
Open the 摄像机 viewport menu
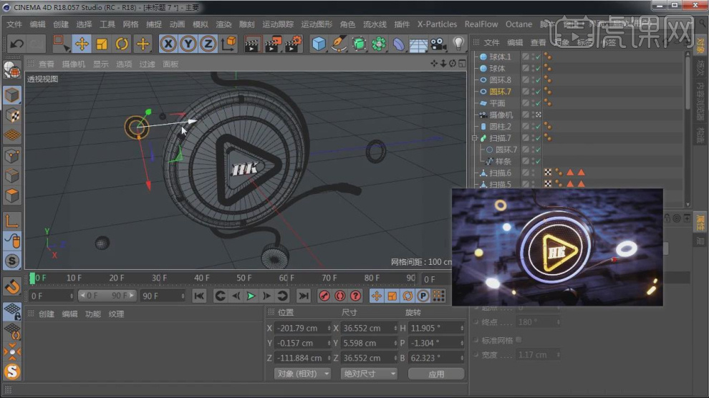click(x=73, y=64)
